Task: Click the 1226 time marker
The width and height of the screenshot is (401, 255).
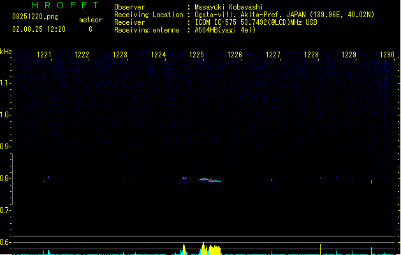Action: tap(235, 55)
